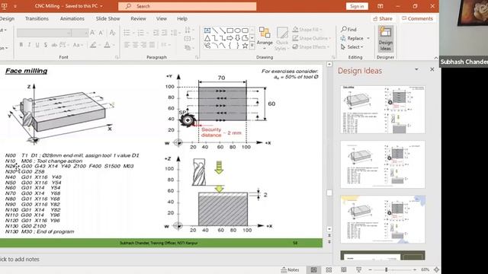
Task: Align text left in Paragraph group
Action: click(x=127, y=45)
